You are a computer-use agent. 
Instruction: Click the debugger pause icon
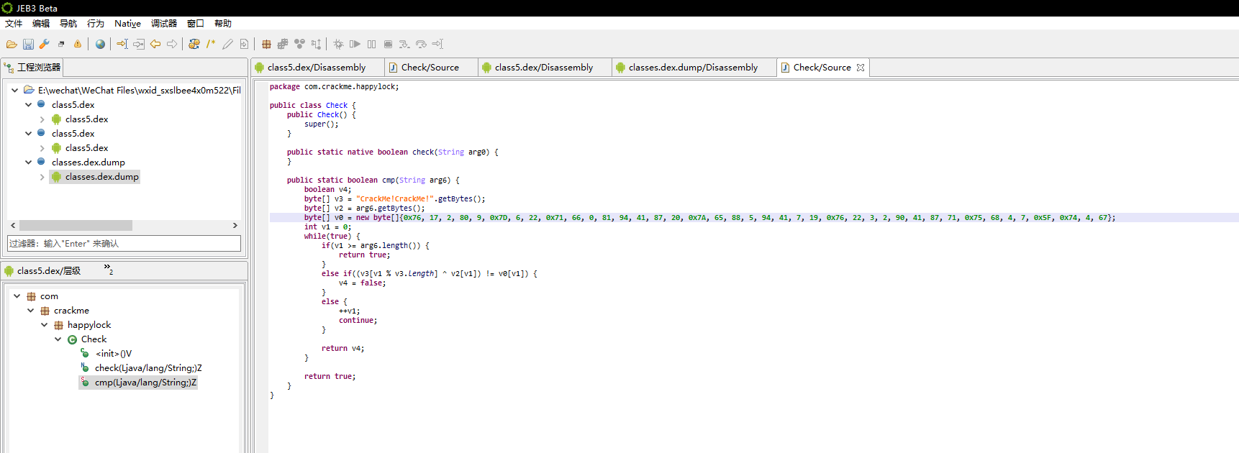371,45
